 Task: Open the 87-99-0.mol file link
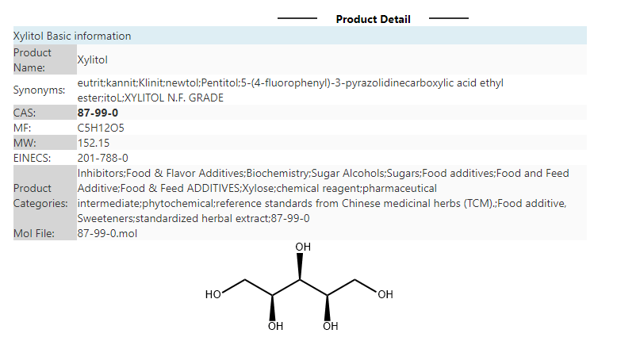click(x=107, y=233)
